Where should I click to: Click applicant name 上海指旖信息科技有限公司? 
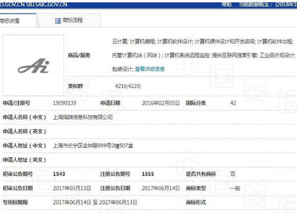click(82, 117)
